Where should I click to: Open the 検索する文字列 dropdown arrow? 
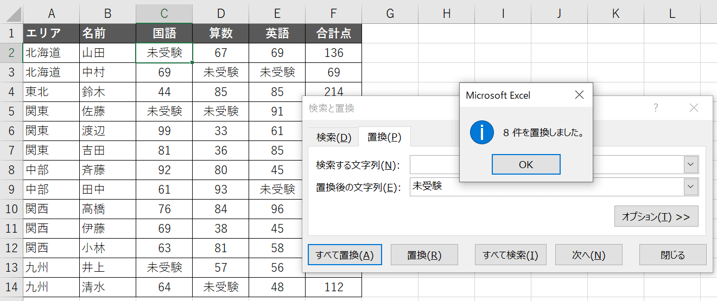pyautogui.click(x=690, y=164)
